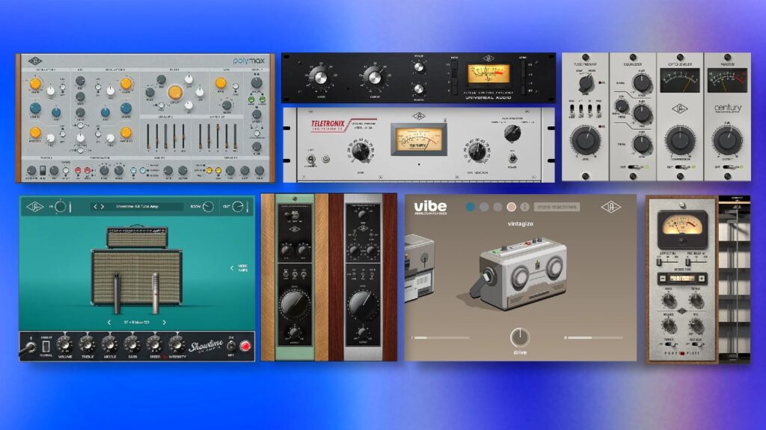Click the Intensity knob on Showtime amp
Image resolution: width=766 pixels, height=430 pixels.
click(177, 345)
